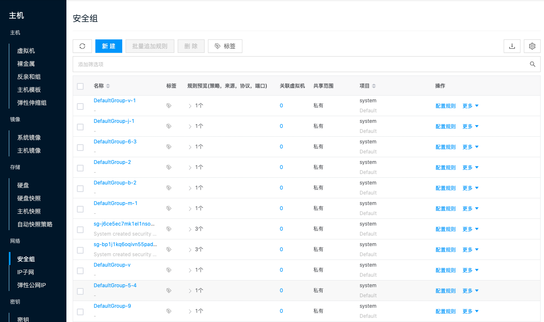Click tag icon for DefaultGroup-v-1 row
The image size is (544, 322).
(169, 106)
